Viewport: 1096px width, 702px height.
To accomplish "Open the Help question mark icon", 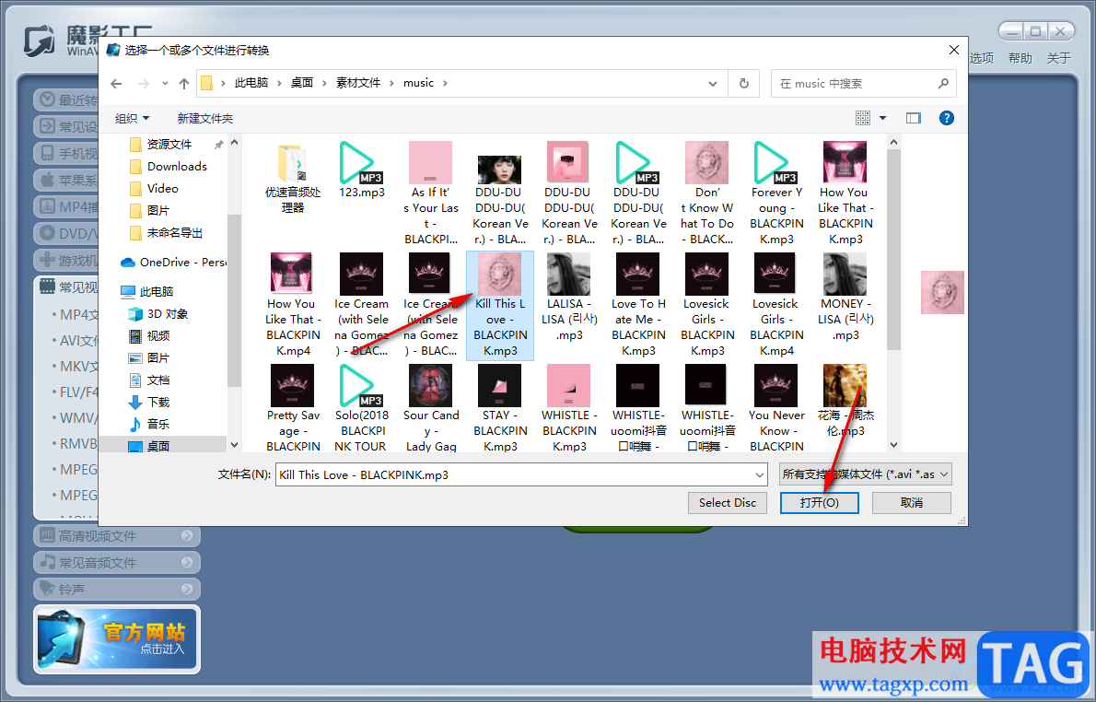I will coord(947,118).
